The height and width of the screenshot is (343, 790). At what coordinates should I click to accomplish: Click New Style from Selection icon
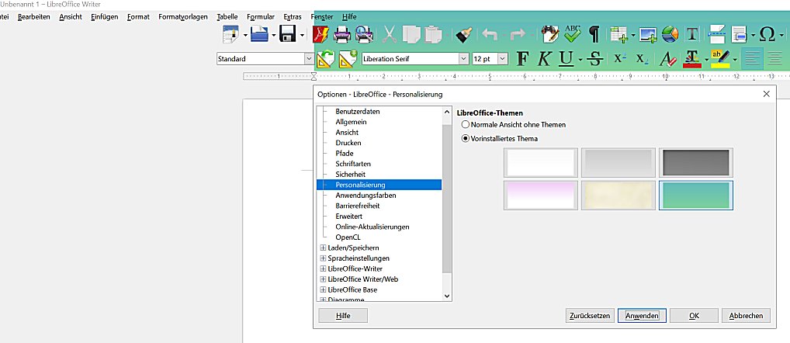(348, 58)
